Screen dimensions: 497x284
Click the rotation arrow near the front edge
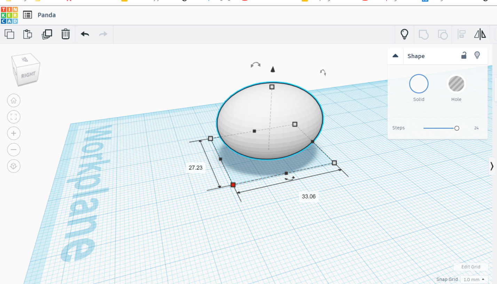tap(290, 178)
